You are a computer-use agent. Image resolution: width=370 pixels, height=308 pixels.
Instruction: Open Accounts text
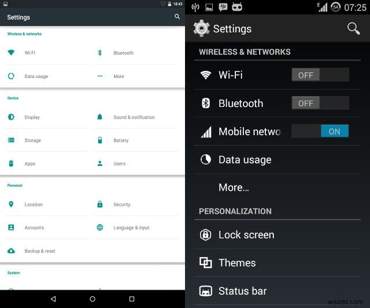[x=34, y=227]
